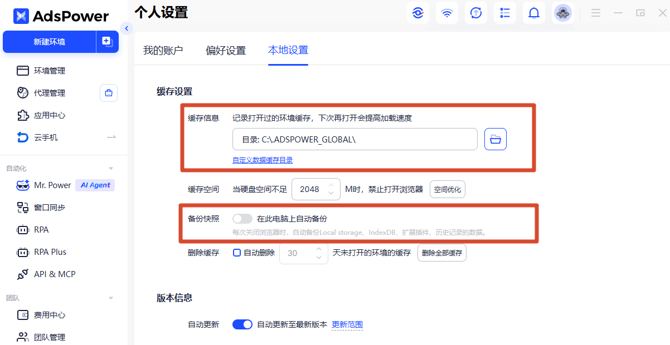Open the user avatar menu
Viewport: 670px width, 345px height.
click(563, 13)
